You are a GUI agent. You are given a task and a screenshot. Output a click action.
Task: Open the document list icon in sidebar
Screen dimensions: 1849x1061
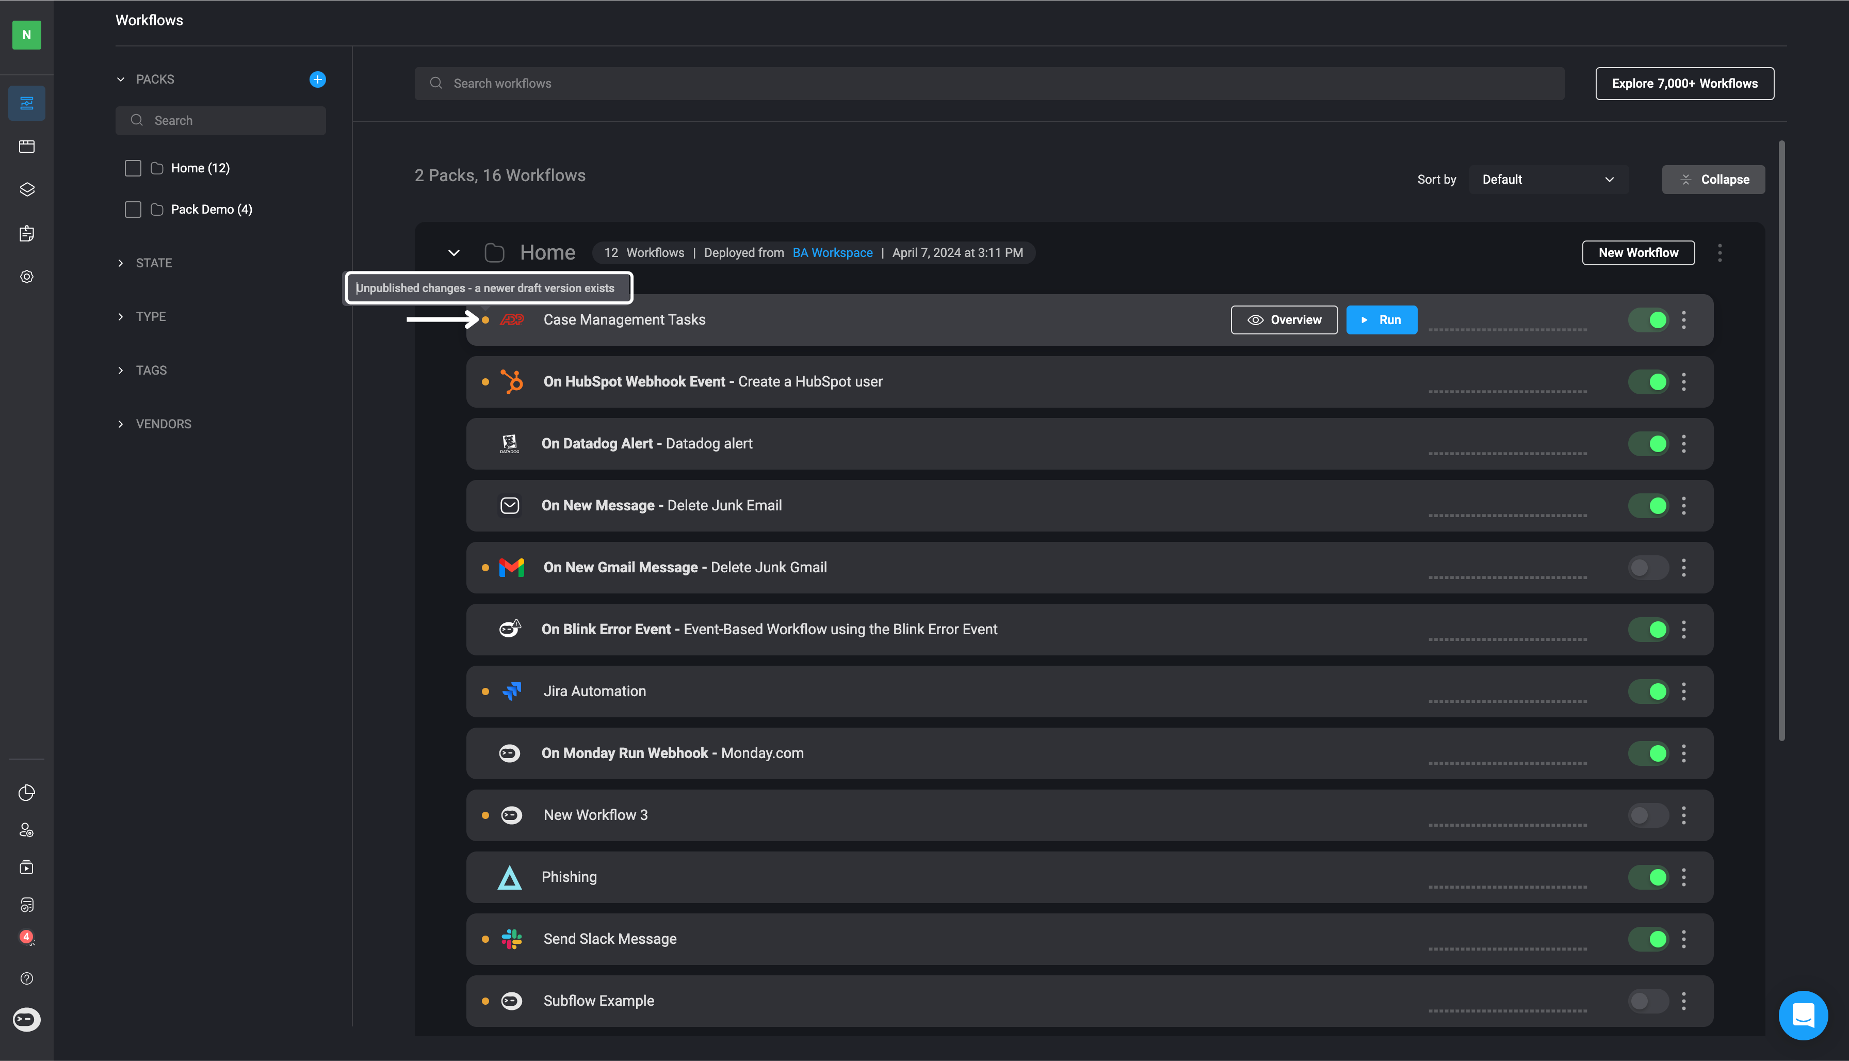(x=27, y=904)
